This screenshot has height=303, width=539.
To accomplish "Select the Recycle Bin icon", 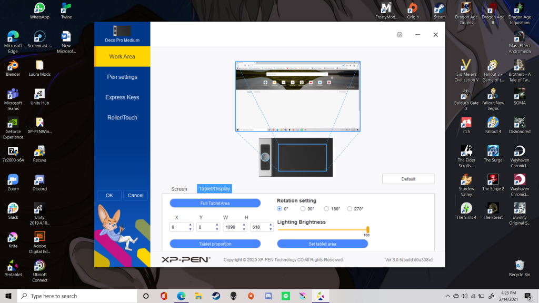I will 520,268.
